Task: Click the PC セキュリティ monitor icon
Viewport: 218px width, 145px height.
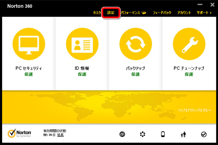Action: tap(29, 44)
